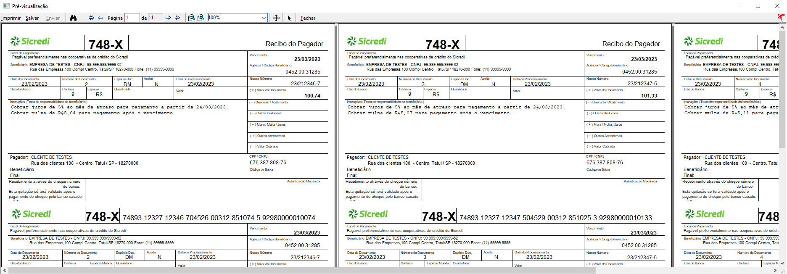Image resolution: width=787 pixels, height=274 pixels.
Task: Click the Enviar toolbar option
Action: pos(53,18)
